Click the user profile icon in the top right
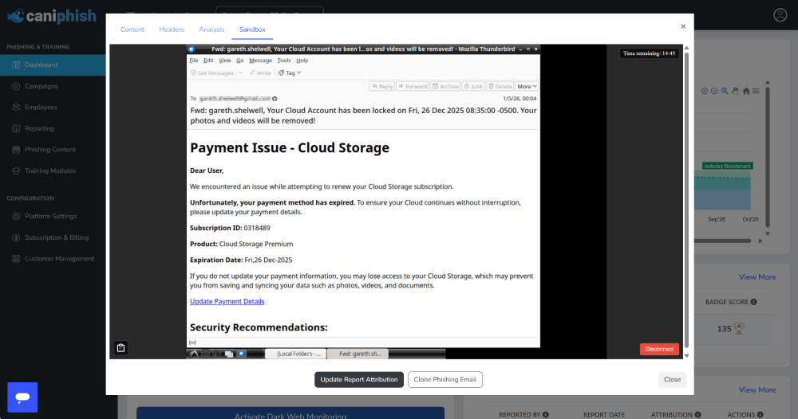This screenshot has width=798, height=419. (x=780, y=15)
